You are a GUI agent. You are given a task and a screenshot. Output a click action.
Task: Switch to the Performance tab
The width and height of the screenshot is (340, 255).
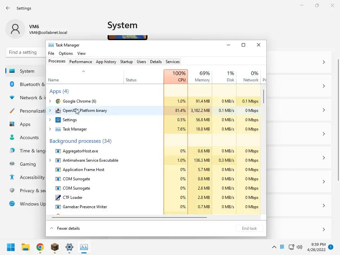coord(81,62)
